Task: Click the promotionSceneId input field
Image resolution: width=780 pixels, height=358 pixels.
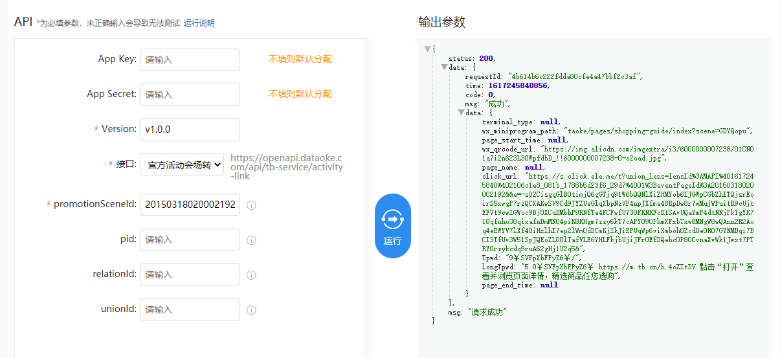Action: point(190,205)
